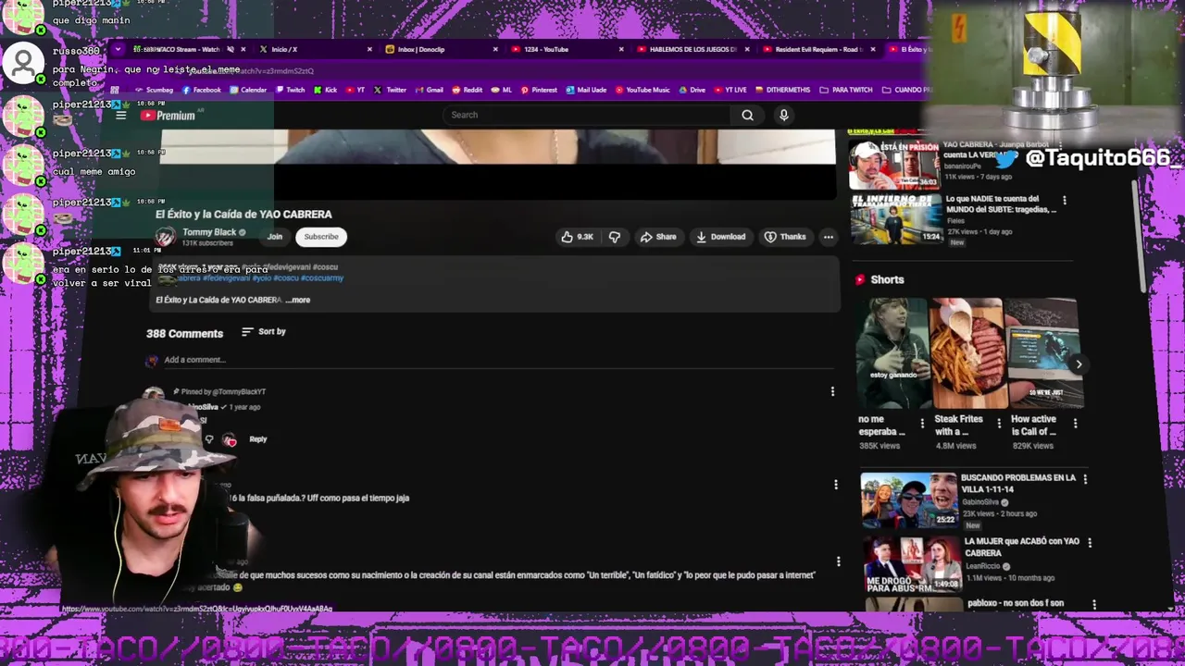Open menu for 'no me esperaba' short
This screenshot has height=666, width=1185.
(921, 424)
